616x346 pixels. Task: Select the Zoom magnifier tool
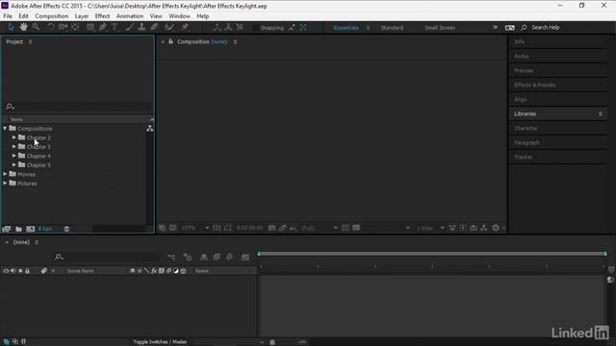click(37, 27)
